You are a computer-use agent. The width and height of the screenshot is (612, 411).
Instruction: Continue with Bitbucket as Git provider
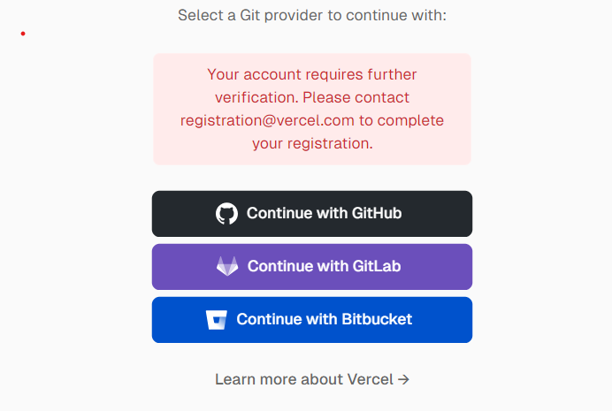[312, 320]
